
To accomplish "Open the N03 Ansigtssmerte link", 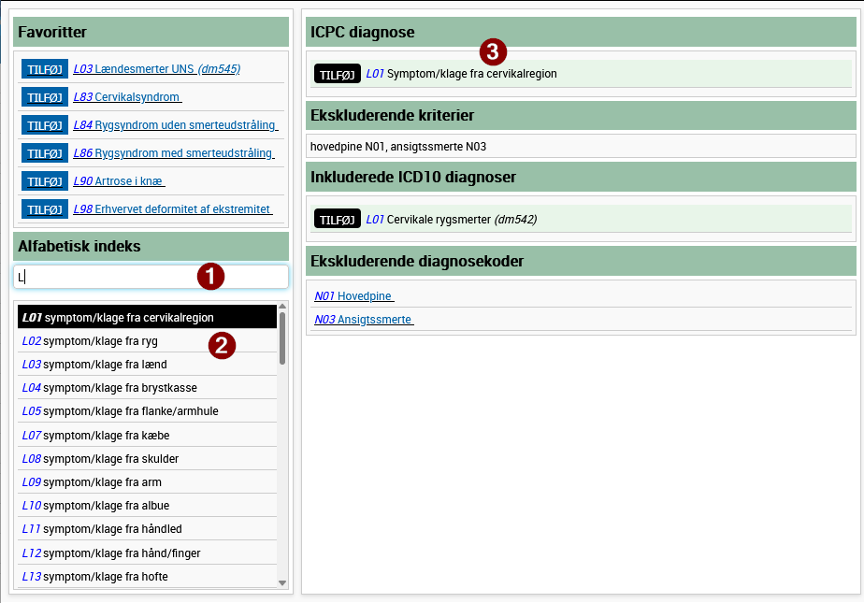I will pos(363,320).
